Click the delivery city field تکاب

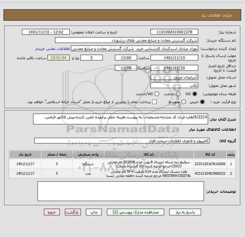[174, 85]
